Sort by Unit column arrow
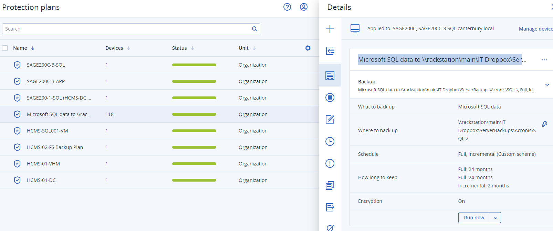The width and height of the screenshot is (553, 231). [x=254, y=48]
